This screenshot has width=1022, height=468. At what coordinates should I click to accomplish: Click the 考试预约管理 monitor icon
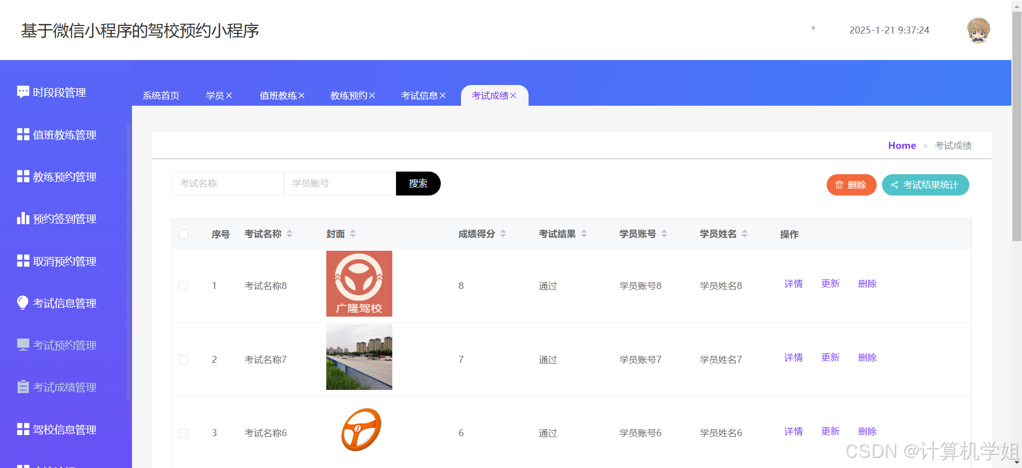tap(23, 345)
